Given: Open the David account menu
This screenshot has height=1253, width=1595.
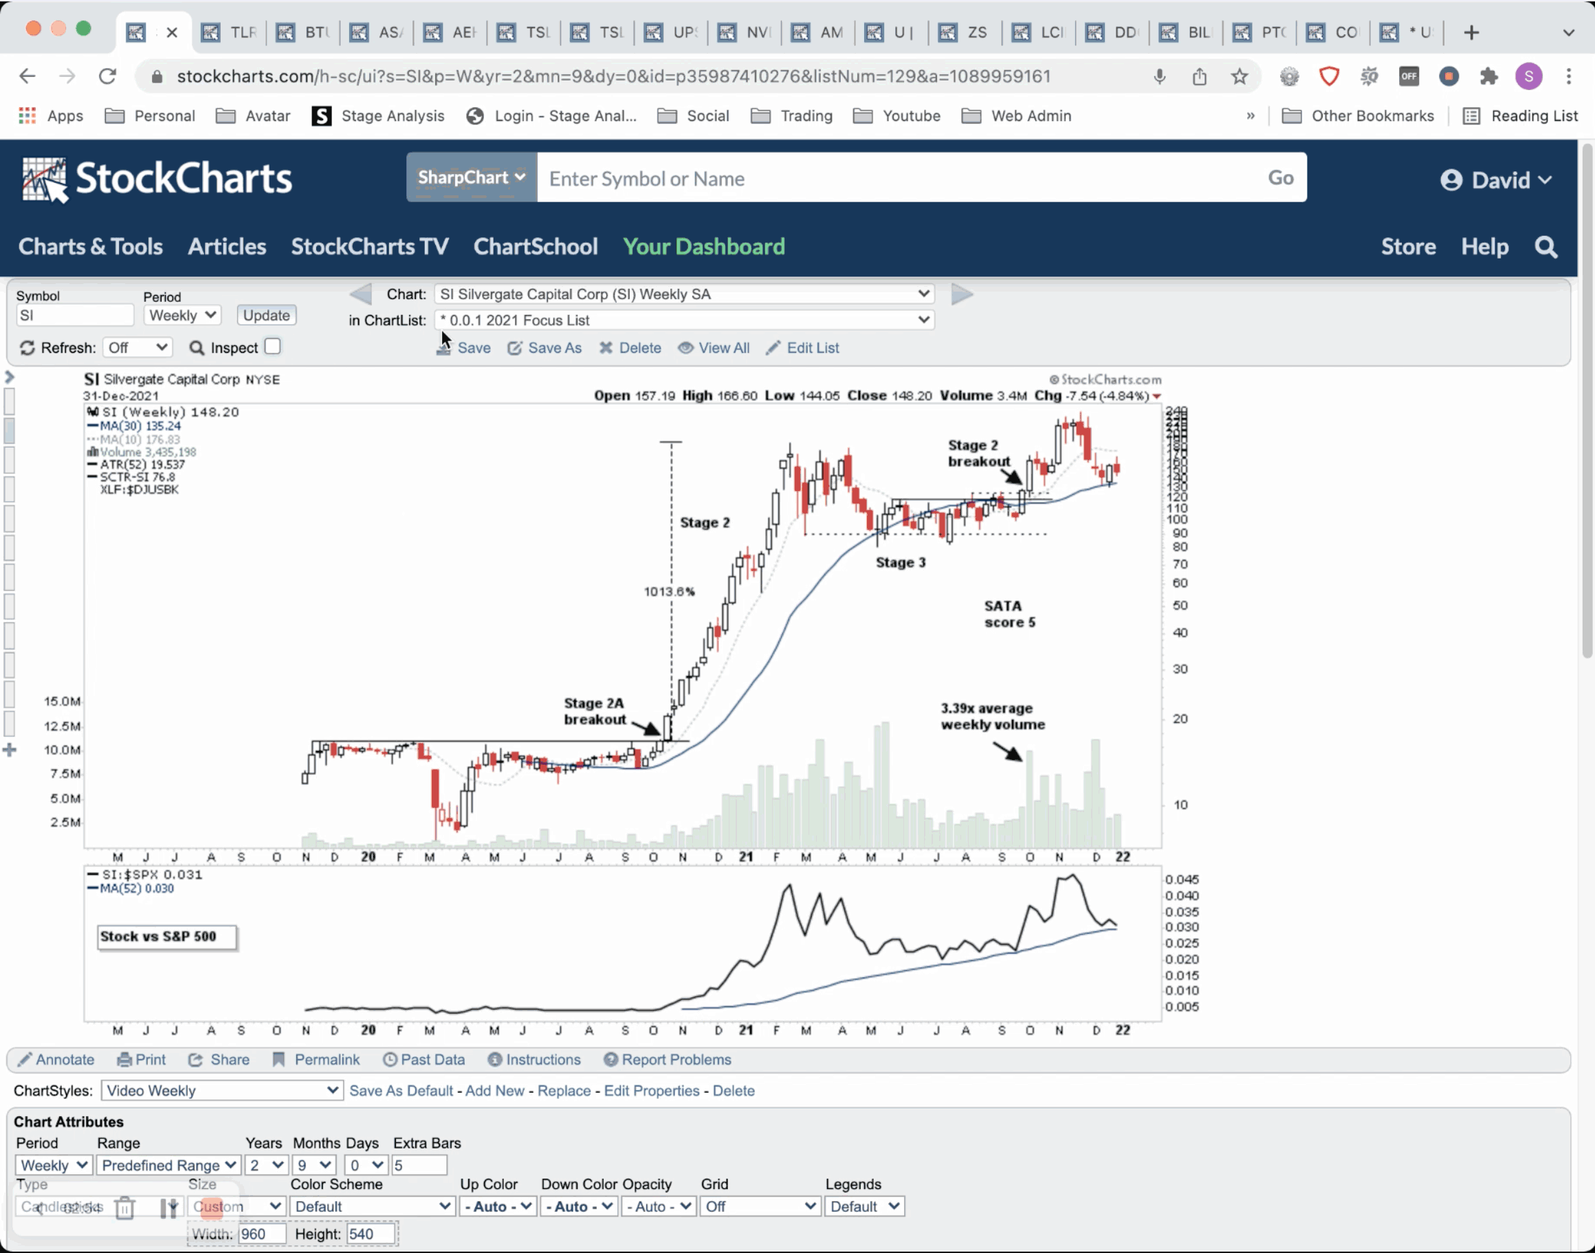Looking at the screenshot, I should coord(1496,179).
